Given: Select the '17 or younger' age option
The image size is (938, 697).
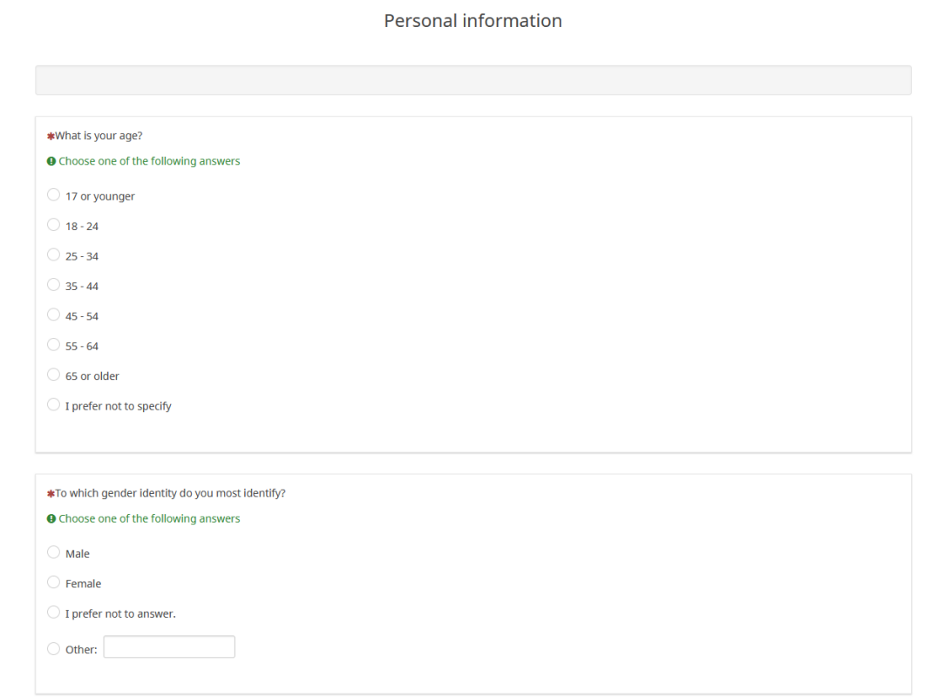Looking at the screenshot, I should point(54,195).
